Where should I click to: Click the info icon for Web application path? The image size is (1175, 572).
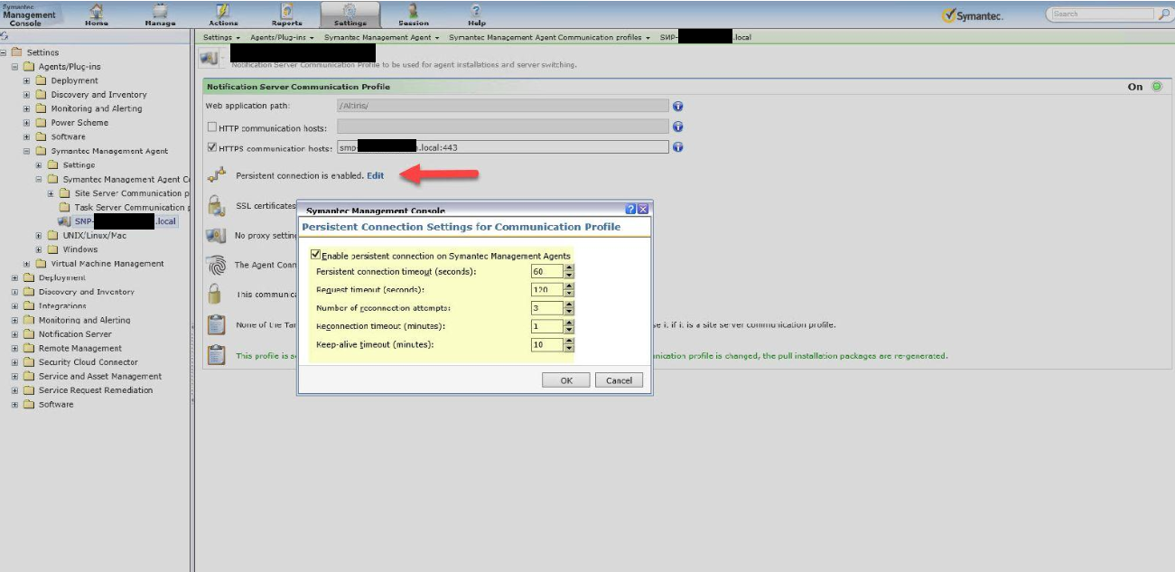(x=677, y=106)
